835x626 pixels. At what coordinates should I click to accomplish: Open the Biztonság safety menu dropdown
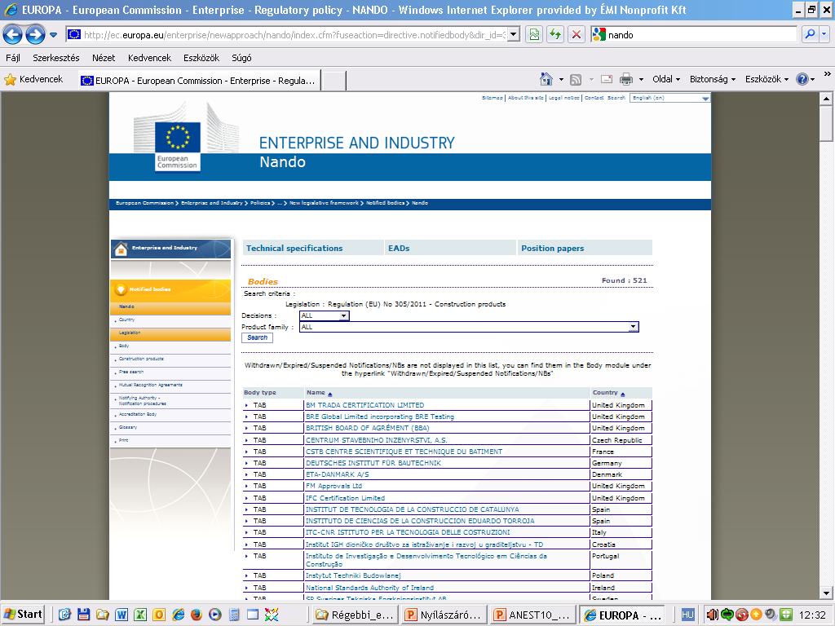pyautogui.click(x=713, y=79)
